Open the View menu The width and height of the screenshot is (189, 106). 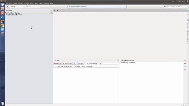tap(15, 4)
